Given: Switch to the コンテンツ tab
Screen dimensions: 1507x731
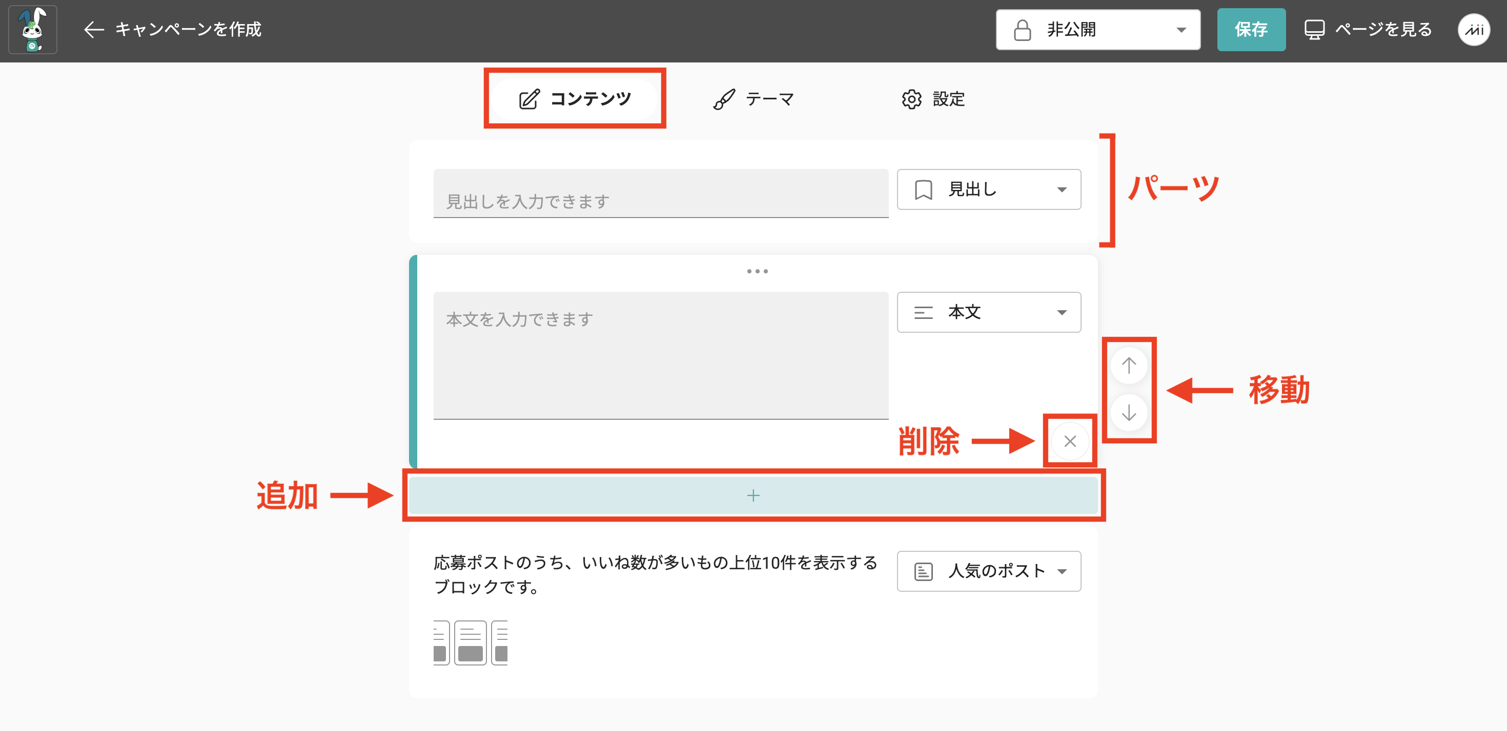Looking at the screenshot, I should [x=575, y=99].
